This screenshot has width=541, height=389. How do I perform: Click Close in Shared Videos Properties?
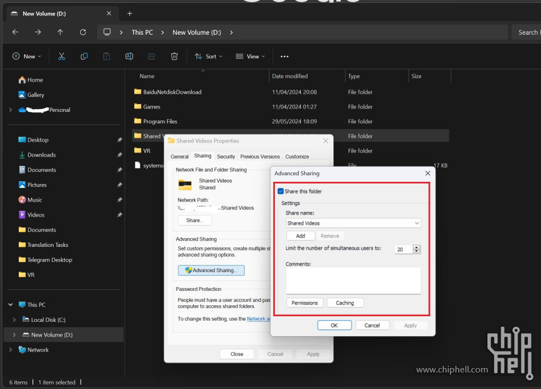tap(237, 354)
